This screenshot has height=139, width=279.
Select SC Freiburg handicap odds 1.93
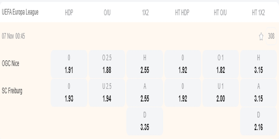tap(69, 92)
